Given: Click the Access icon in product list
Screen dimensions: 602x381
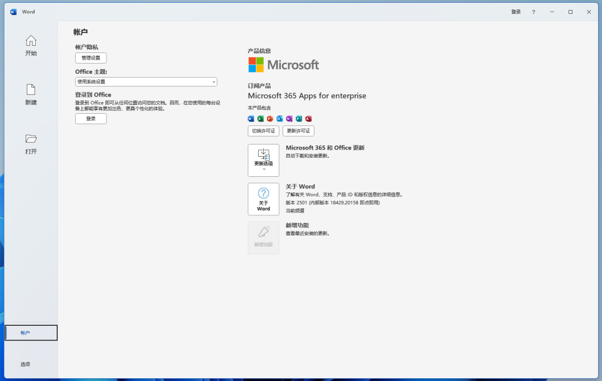Looking at the screenshot, I should (x=308, y=119).
